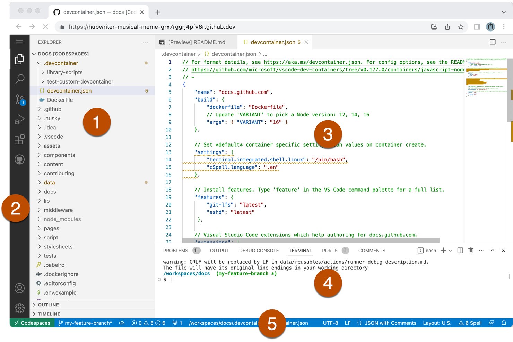Expand the data folder
The height and width of the screenshot is (342, 513).
click(93, 183)
